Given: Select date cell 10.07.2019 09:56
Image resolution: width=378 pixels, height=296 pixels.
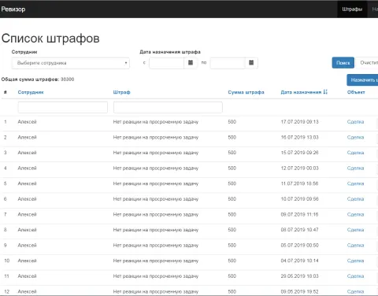Looking at the screenshot, I should pos(299,199).
